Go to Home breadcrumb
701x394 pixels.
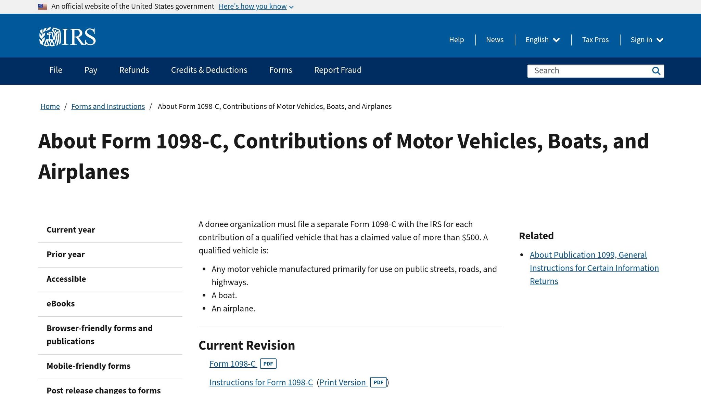click(x=50, y=106)
